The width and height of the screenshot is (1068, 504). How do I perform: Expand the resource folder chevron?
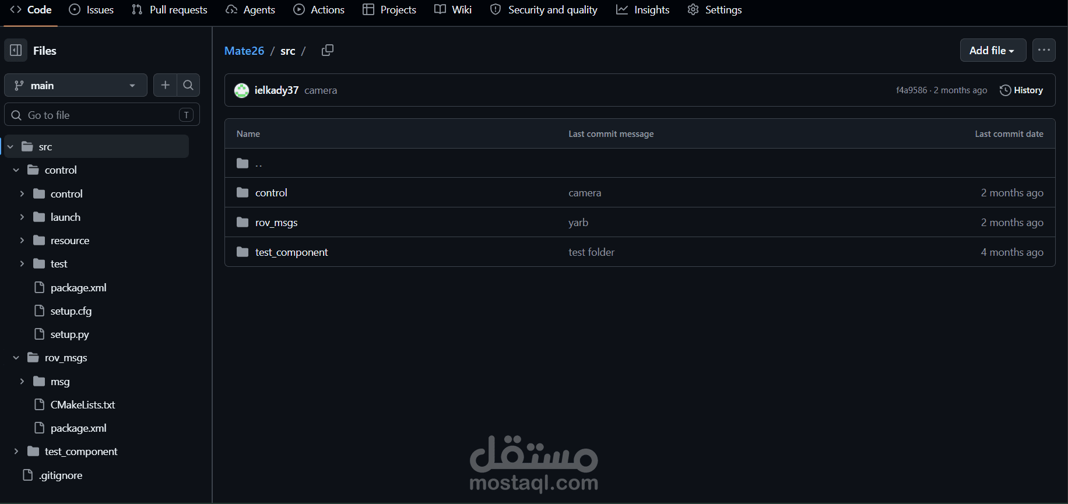pos(22,240)
